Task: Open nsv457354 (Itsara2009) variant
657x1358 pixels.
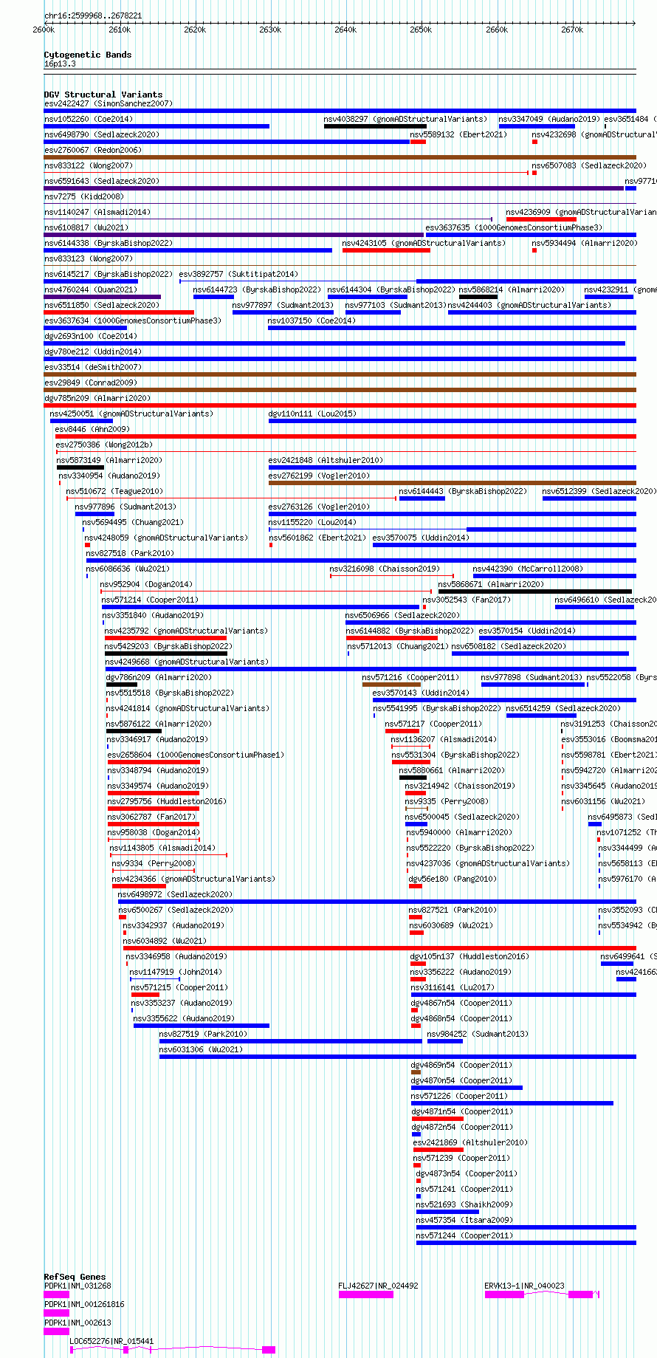Action: (x=465, y=1220)
